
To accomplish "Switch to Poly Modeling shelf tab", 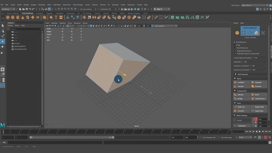I will tap(27, 13).
